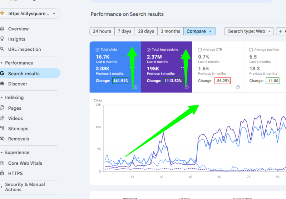
Task: Select the 3 months date tab
Action: (x=171, y=31)
